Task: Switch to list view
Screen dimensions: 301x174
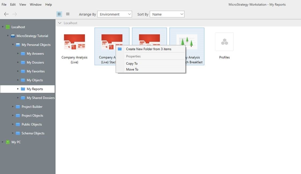Action: coord(68,14)
